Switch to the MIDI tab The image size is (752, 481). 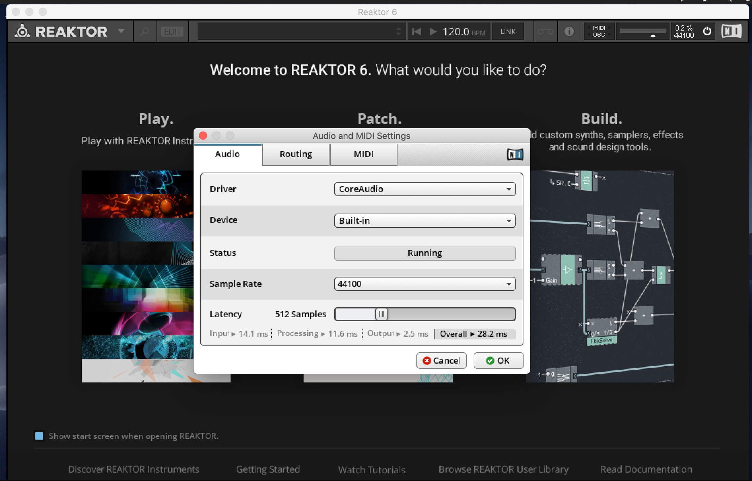[x=364, y=154]
